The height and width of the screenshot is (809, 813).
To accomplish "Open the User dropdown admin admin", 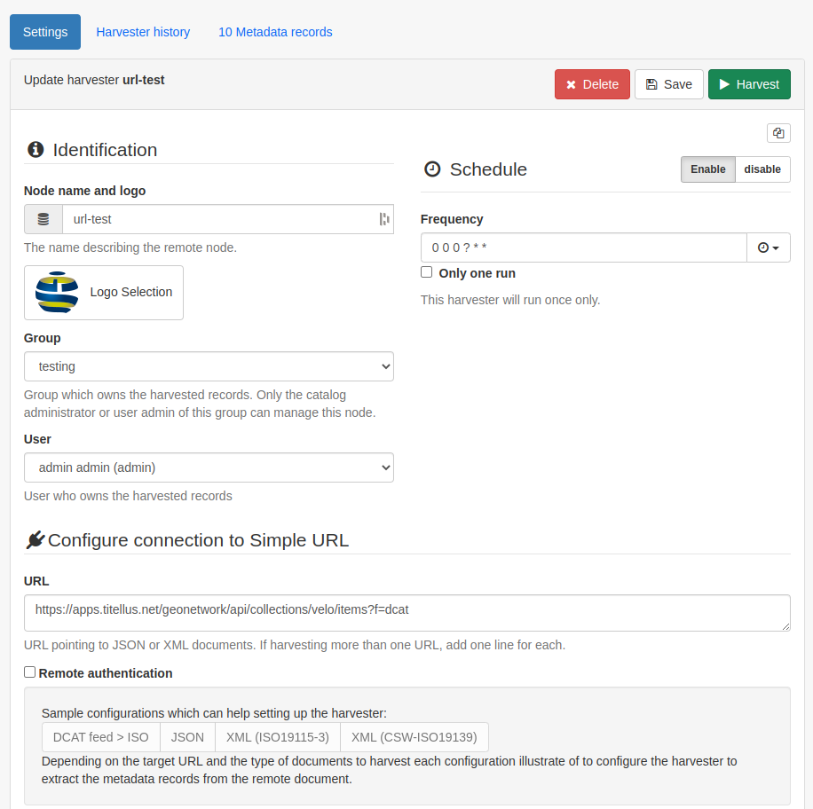I will 209,467.
